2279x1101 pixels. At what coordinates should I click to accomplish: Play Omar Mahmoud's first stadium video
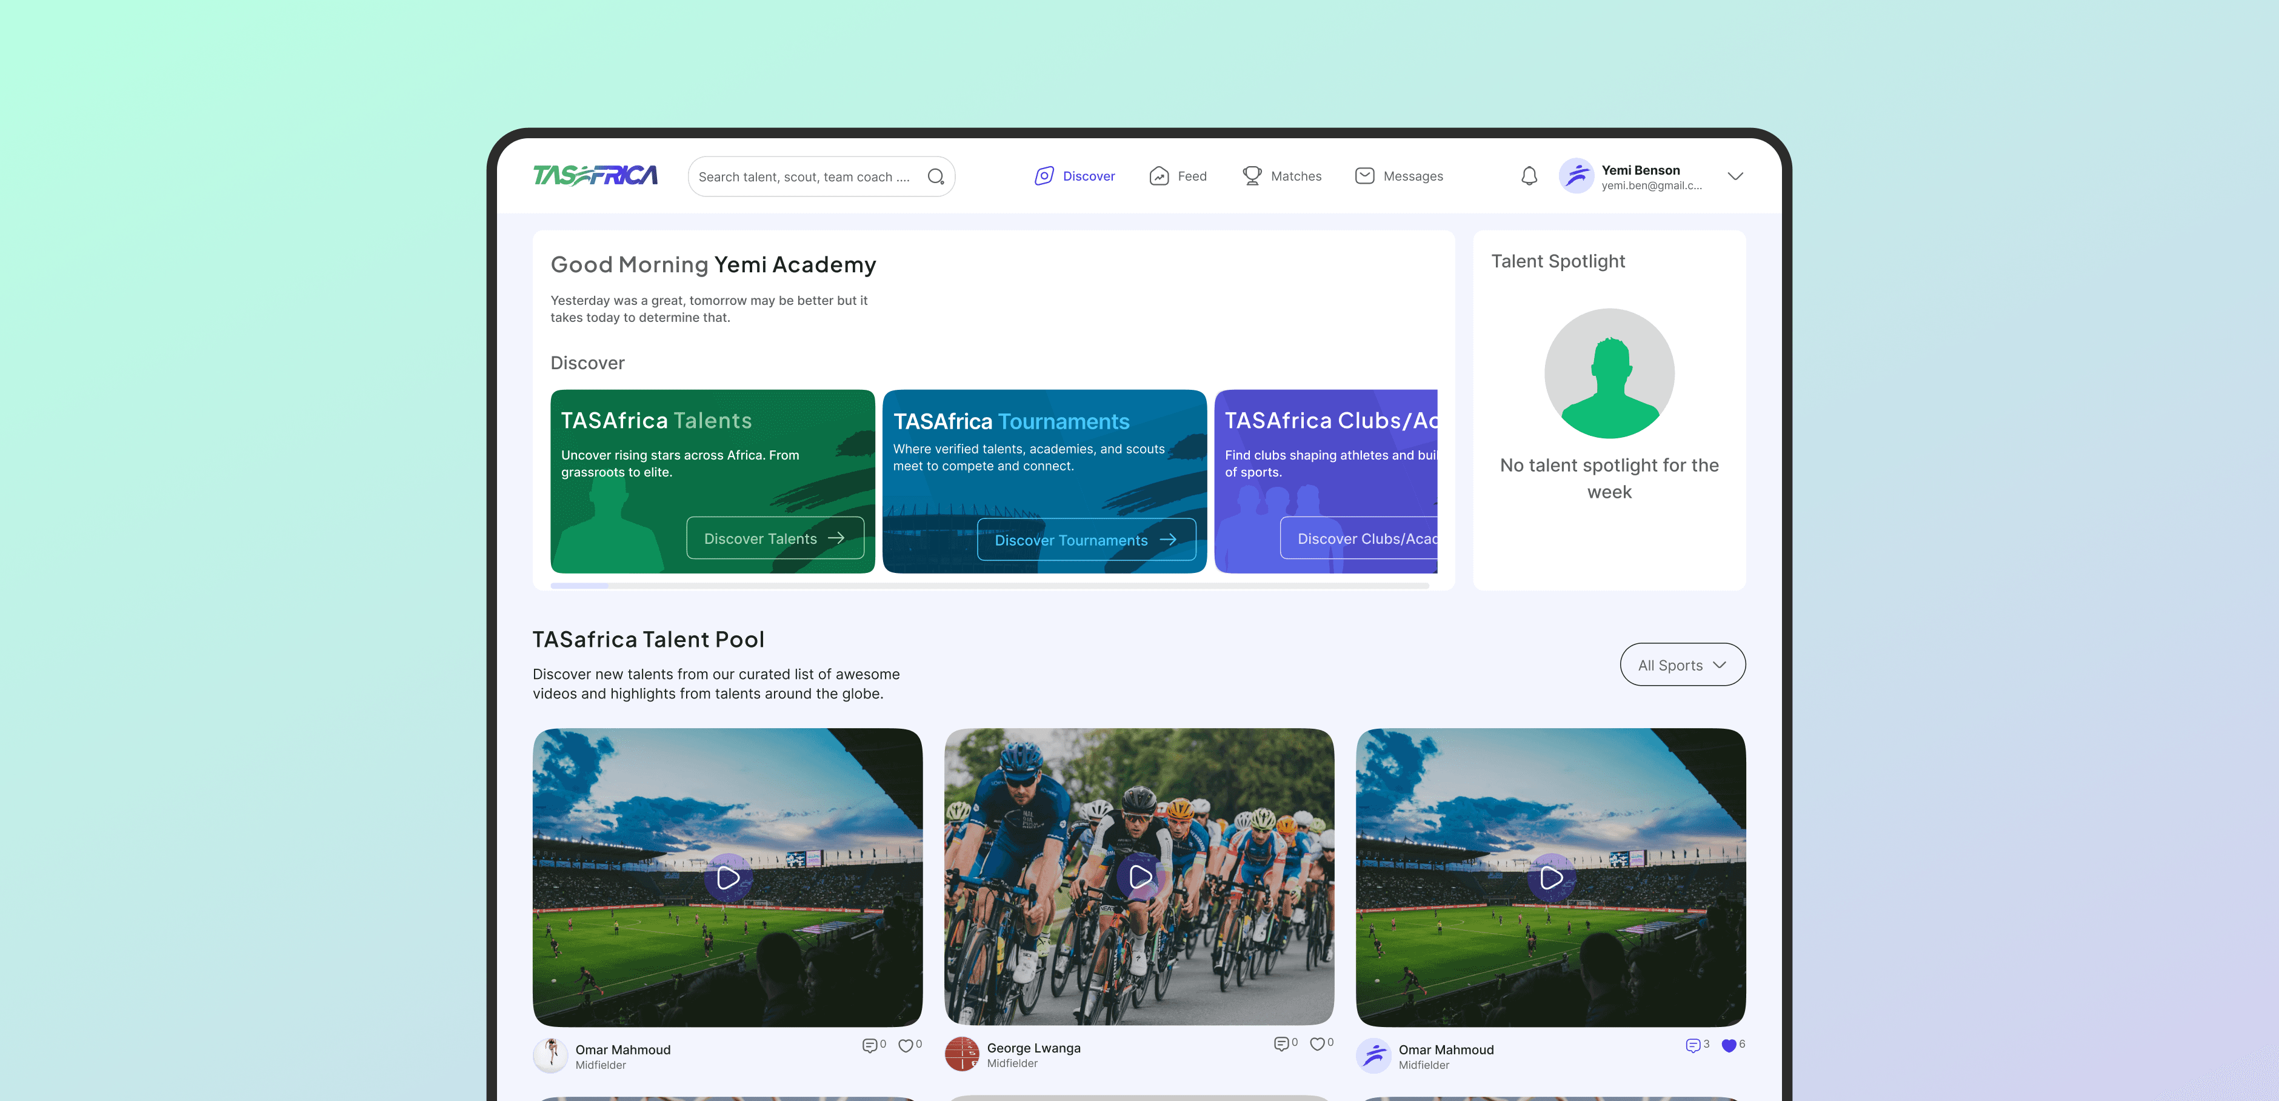[x=728, y=877]
